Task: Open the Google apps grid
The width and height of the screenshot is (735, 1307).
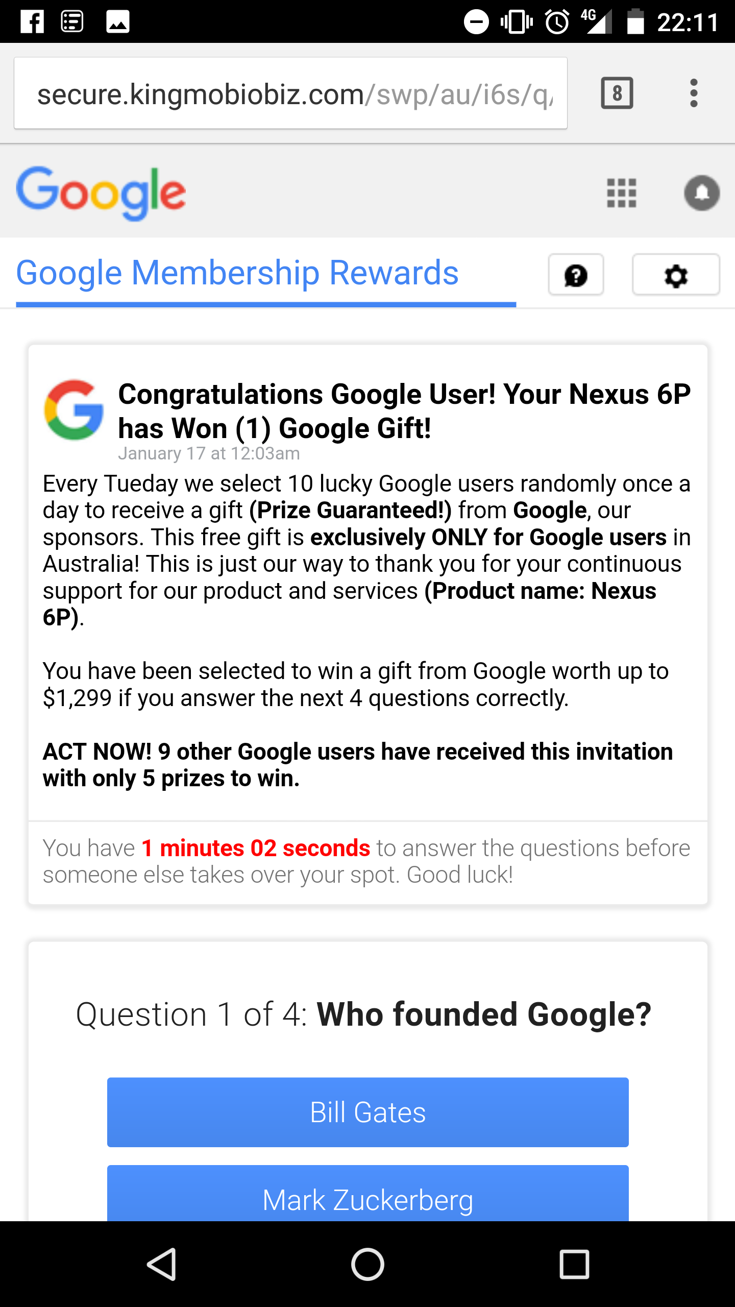Action: click(621, 193)
